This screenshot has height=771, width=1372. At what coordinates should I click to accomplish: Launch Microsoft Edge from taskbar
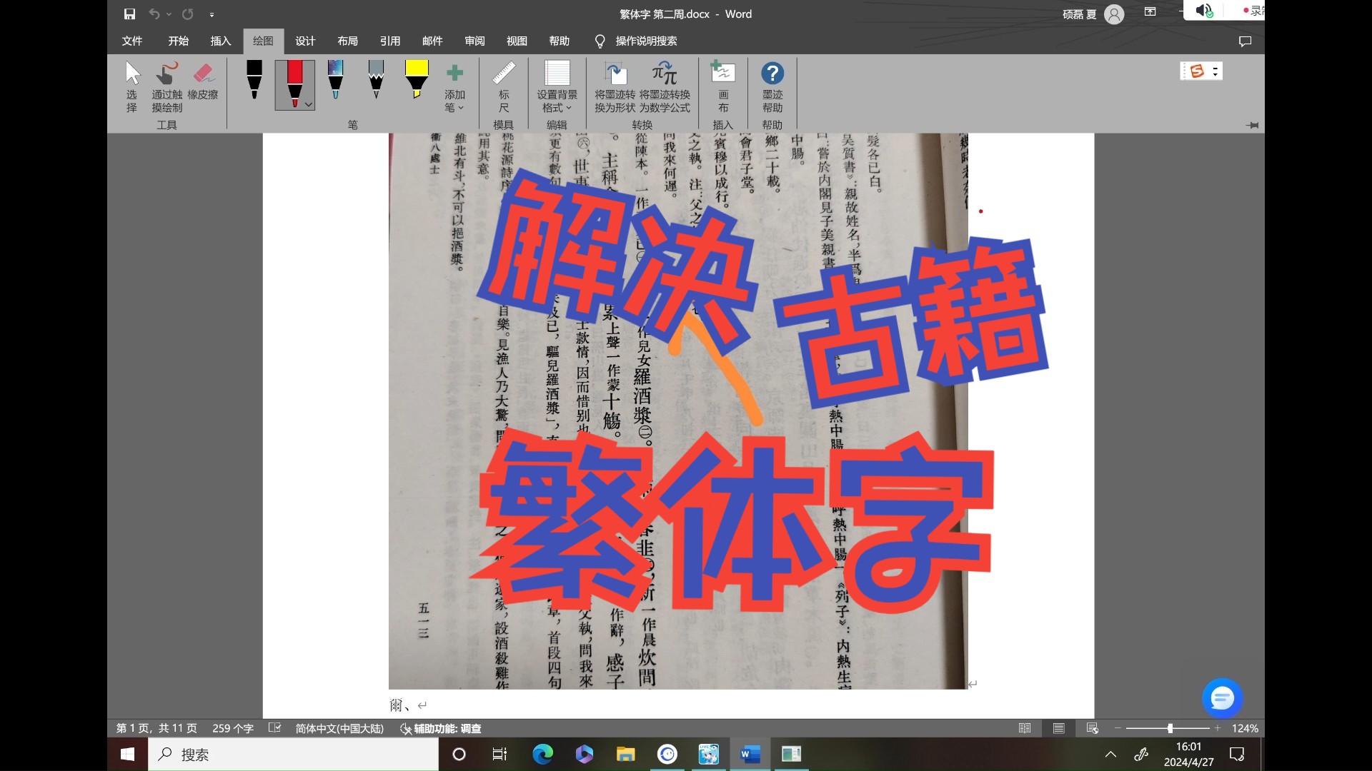(542, 754)
